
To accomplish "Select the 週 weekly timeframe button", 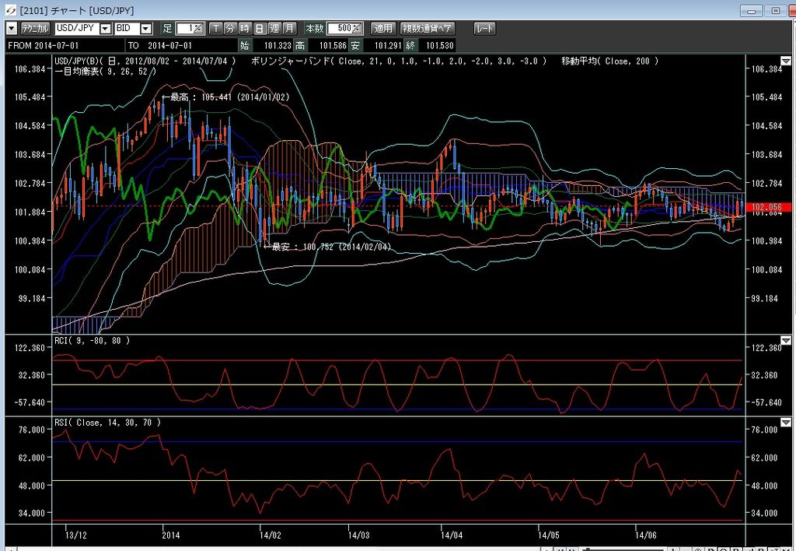I will pos(274,29).
